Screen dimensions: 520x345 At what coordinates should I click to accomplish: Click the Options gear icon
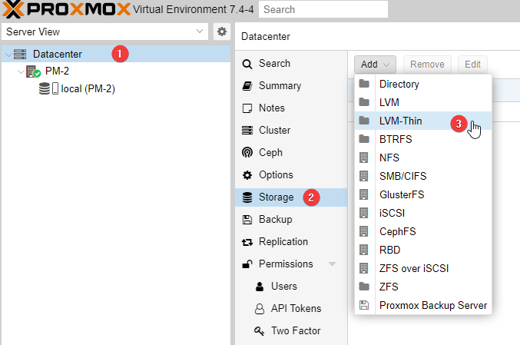[247, 175]
